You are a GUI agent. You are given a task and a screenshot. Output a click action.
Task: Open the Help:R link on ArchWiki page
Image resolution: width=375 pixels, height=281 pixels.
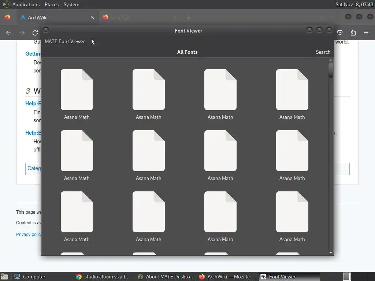33,104
